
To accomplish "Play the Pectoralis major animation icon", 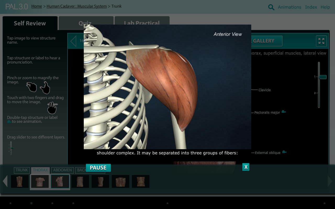I will (284, 112).
